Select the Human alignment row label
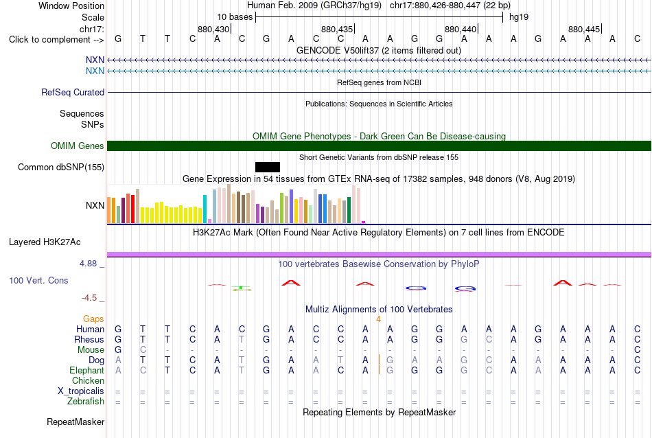652x438 pixels. click(90, 329)
